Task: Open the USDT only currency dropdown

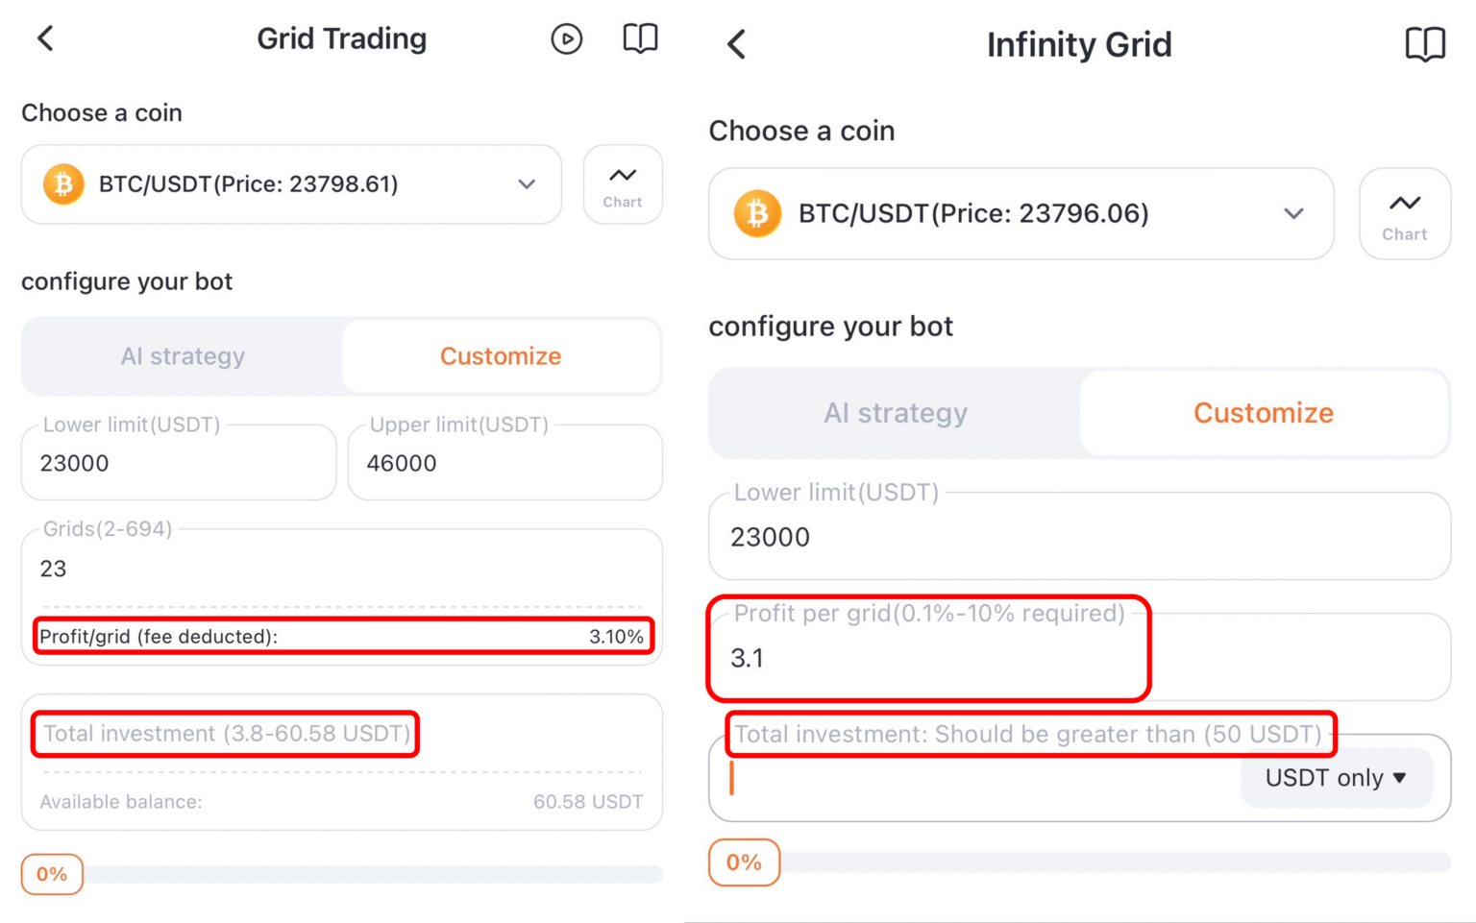Action: 1335,778
